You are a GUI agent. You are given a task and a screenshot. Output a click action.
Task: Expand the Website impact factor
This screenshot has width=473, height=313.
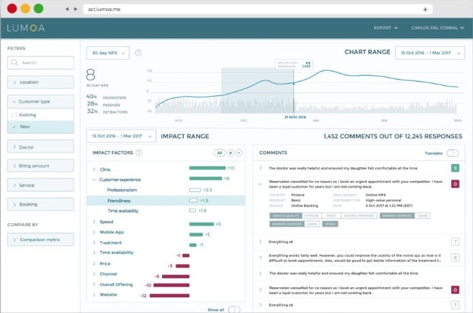click(94, 295)
